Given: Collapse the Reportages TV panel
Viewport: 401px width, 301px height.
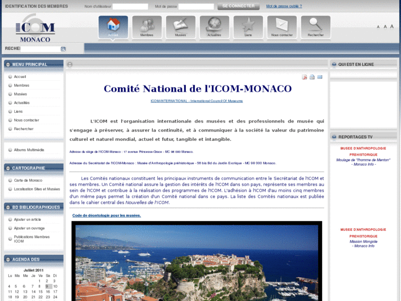Looking at the screenshot, I should coord(334,137).
